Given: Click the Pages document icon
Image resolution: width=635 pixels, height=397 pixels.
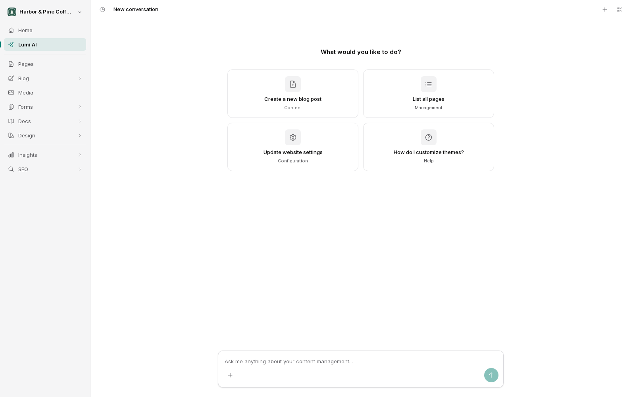Looking at the screenshot, I should point(11,64).
